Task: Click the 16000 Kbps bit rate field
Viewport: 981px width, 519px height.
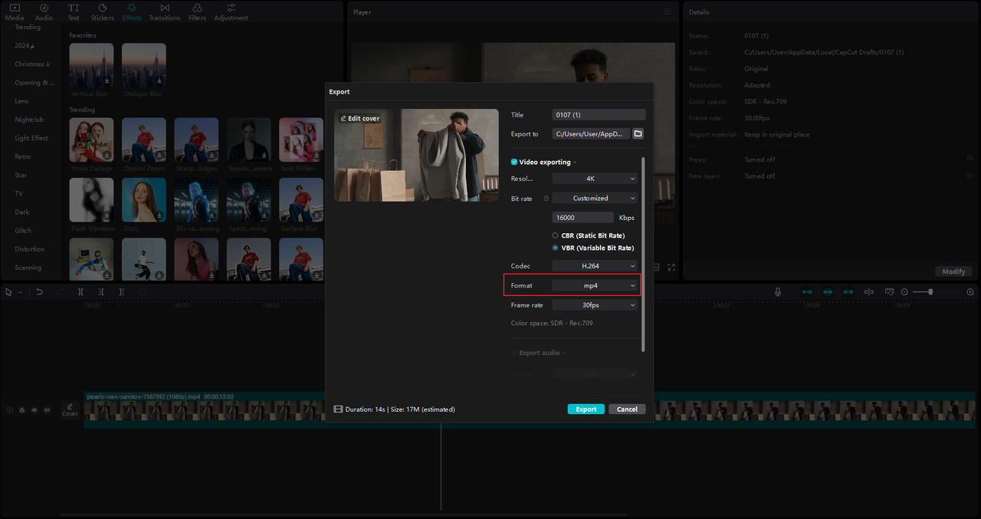Action: pyautogui.click(x=583, y=218)
